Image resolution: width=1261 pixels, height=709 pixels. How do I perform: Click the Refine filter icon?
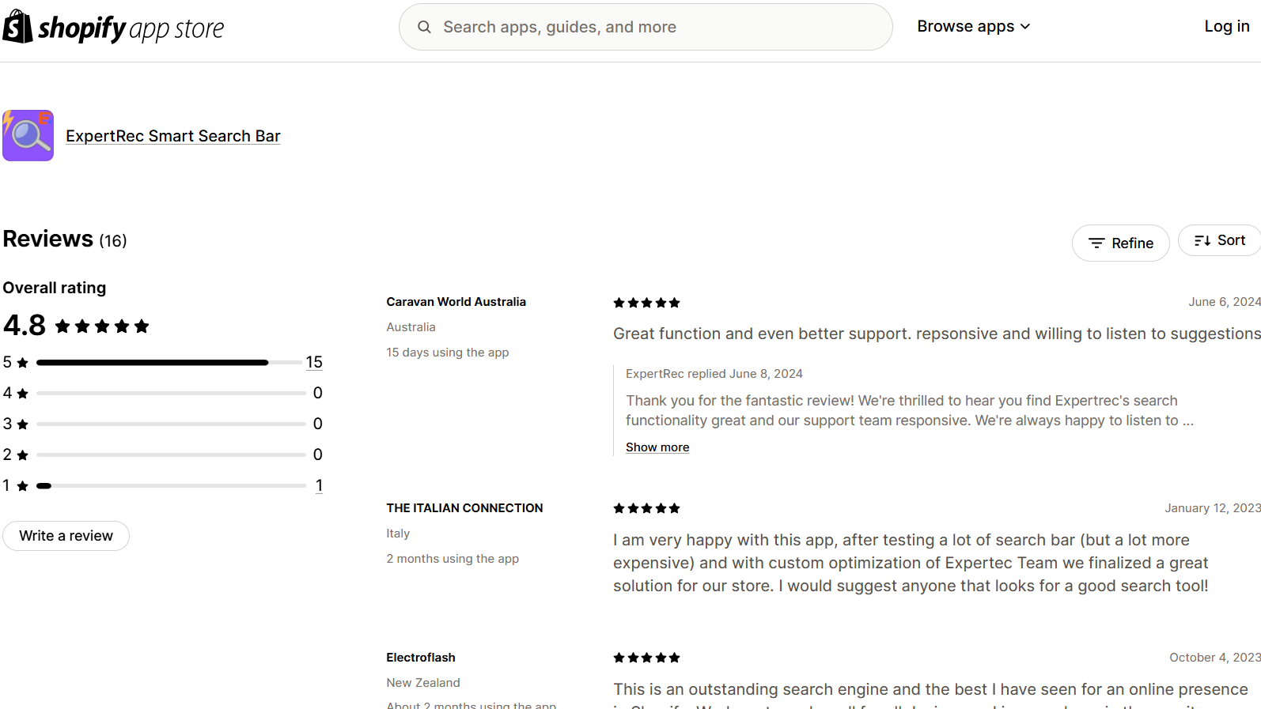pyautogui.click(x=1096, y=243)
